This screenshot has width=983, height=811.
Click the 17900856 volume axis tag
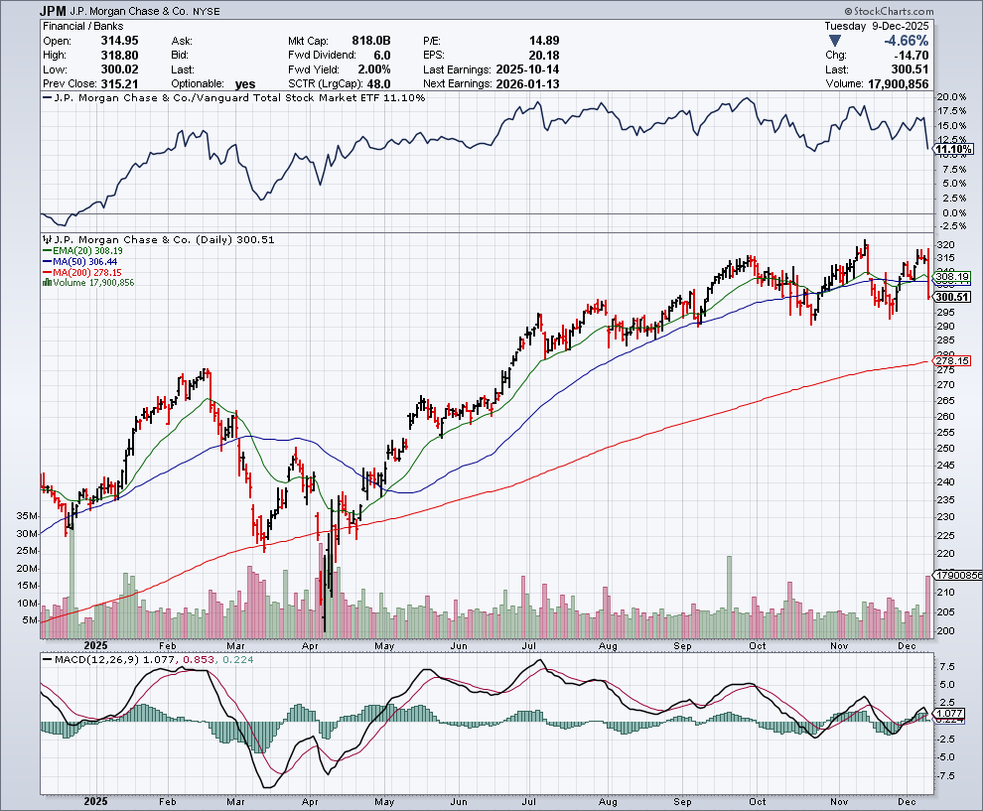tap(954, 576)
